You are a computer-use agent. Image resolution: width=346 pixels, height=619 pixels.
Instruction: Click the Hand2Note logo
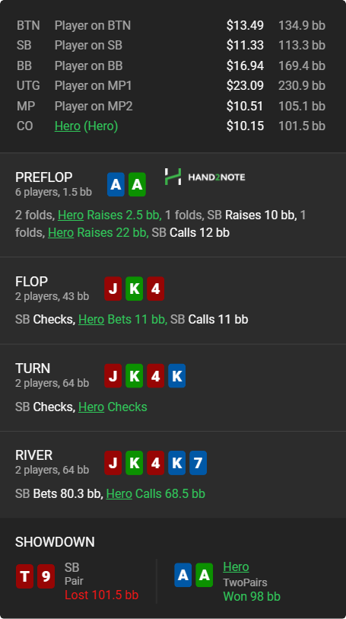point(205,177)
